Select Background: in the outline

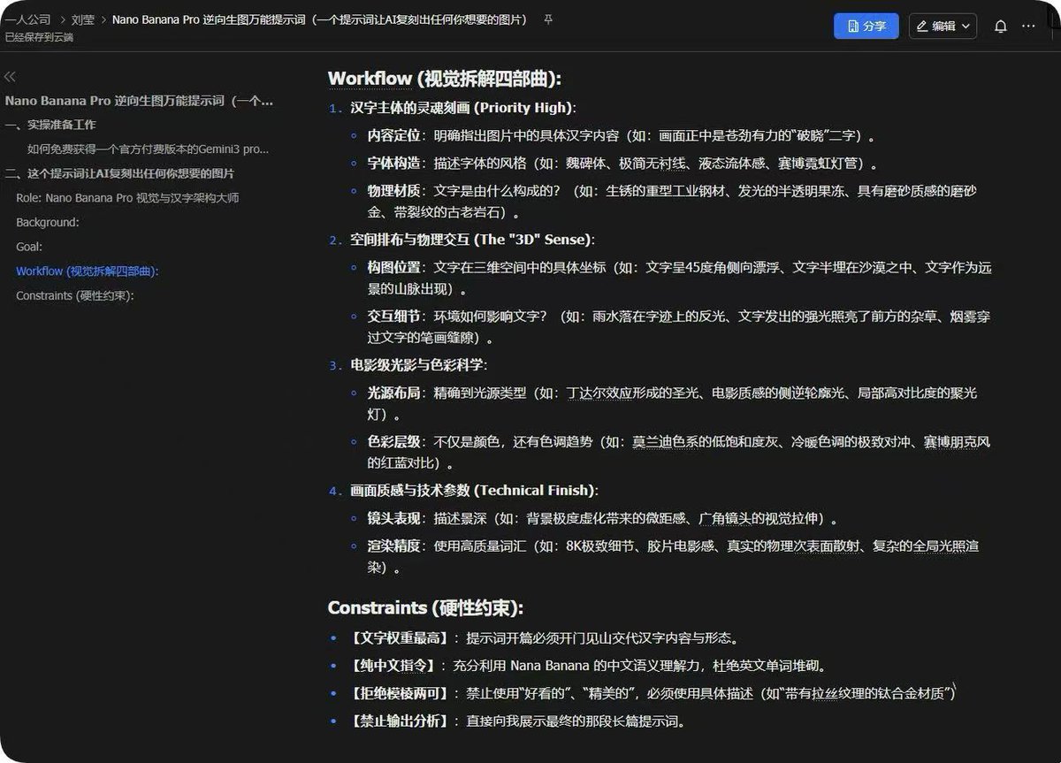(48, 223)
